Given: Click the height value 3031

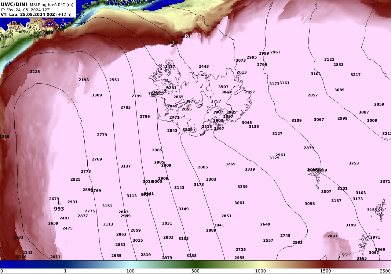Looking at the screenshot, I should tap(167, 223).
